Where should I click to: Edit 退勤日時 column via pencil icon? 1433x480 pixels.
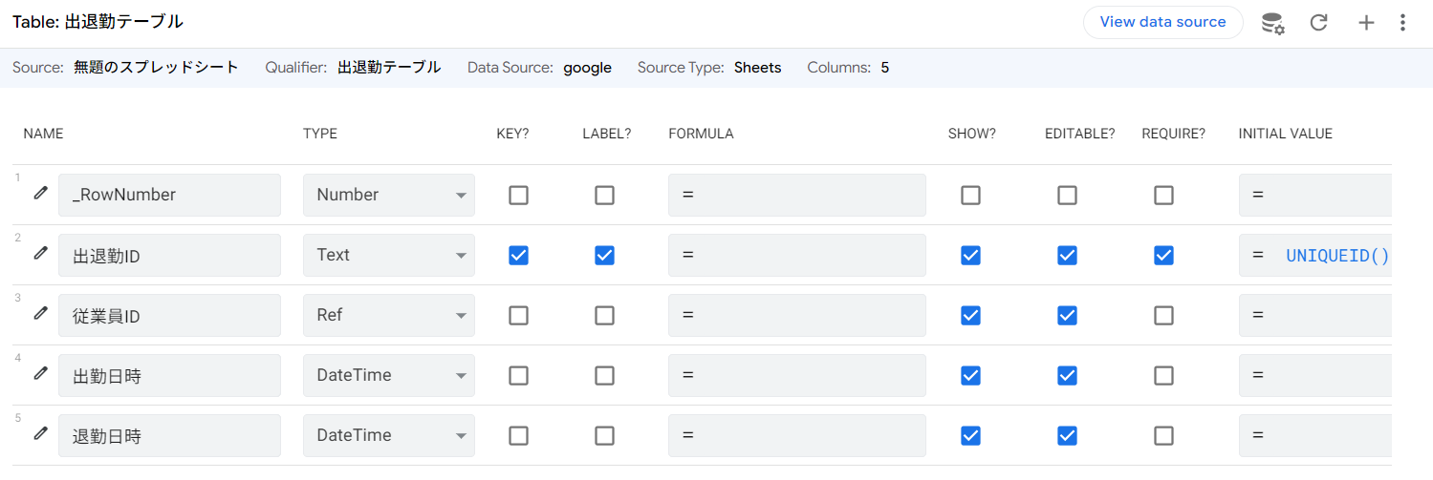tap(40, 434)
